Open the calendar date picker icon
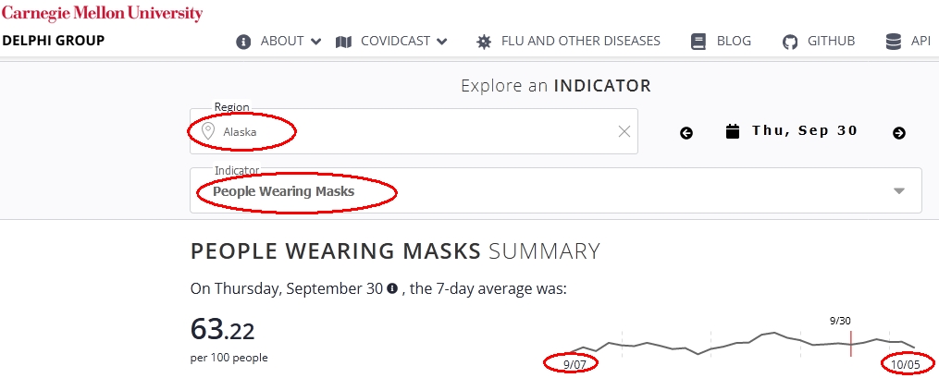 pyautogui.click(x=733, y=131)
